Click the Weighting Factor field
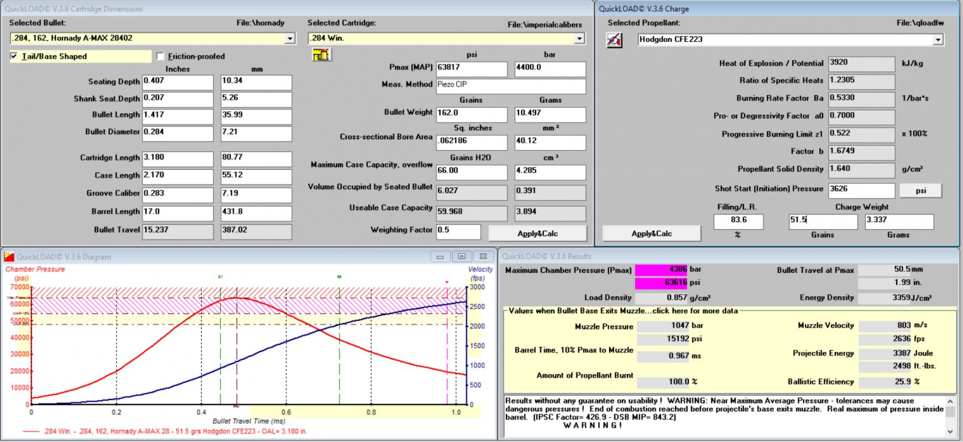The width and height of the screenshot is (963, 442). coord(458,231)
